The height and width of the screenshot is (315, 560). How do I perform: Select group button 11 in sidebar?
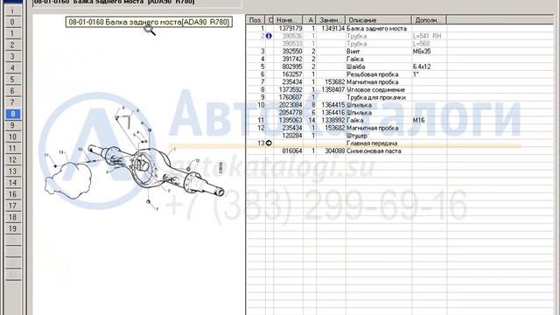tap(12, 148)
